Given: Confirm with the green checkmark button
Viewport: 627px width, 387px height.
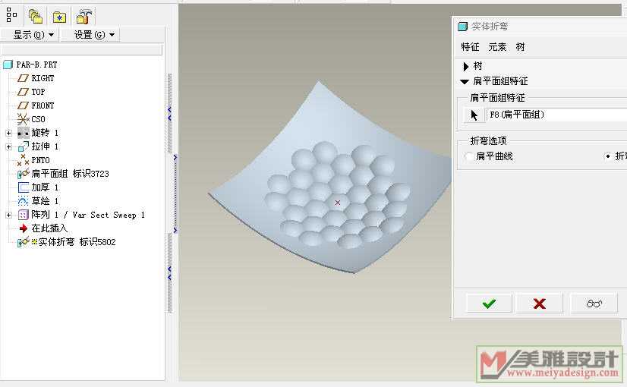Looking at the screenshot, I should pyautogui.click(x=489, y=304).
